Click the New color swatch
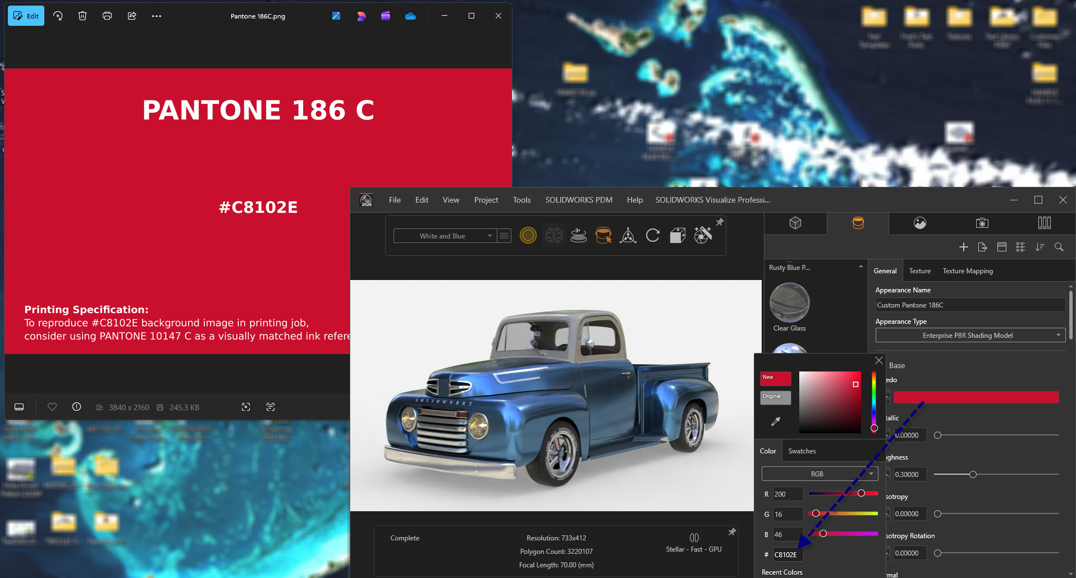Viewport: 1076px width, 578px height. coord(776,379)
